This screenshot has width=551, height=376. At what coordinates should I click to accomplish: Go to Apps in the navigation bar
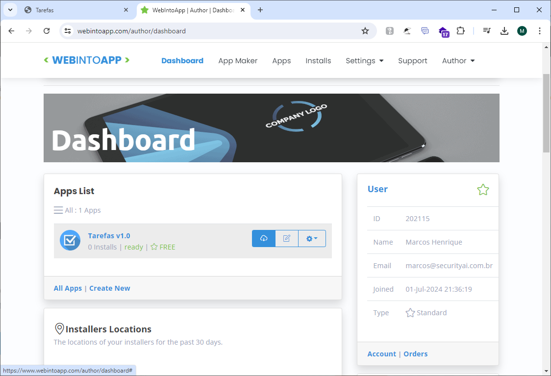coord(281,61)
